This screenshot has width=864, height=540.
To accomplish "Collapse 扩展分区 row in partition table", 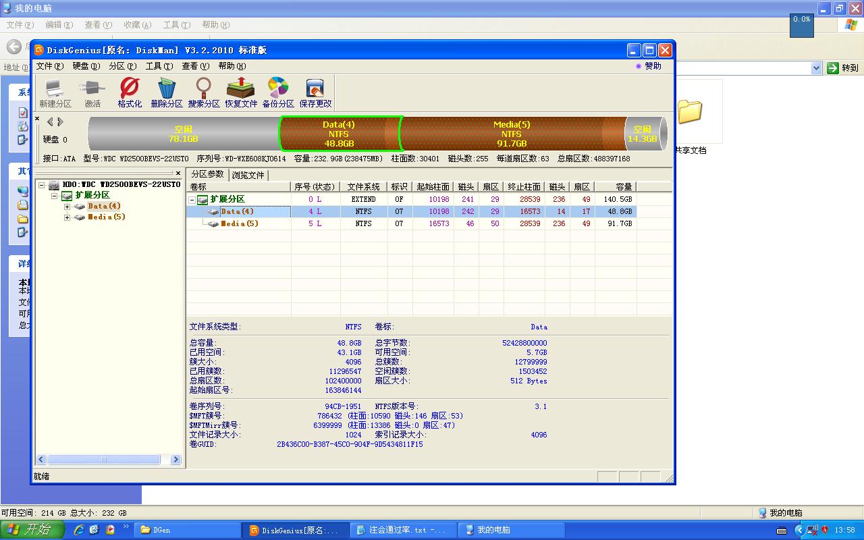I will click(192, 200).
